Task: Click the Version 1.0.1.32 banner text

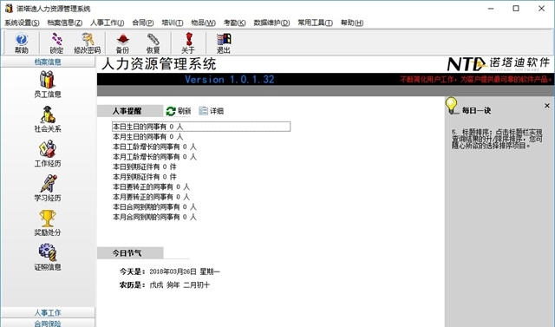Action: [229, 79]
